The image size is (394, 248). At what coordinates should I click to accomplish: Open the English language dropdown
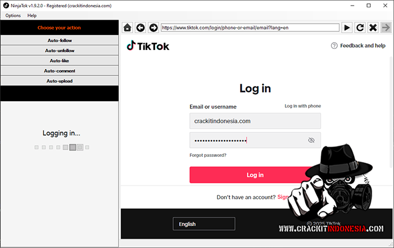pos(204,224)
